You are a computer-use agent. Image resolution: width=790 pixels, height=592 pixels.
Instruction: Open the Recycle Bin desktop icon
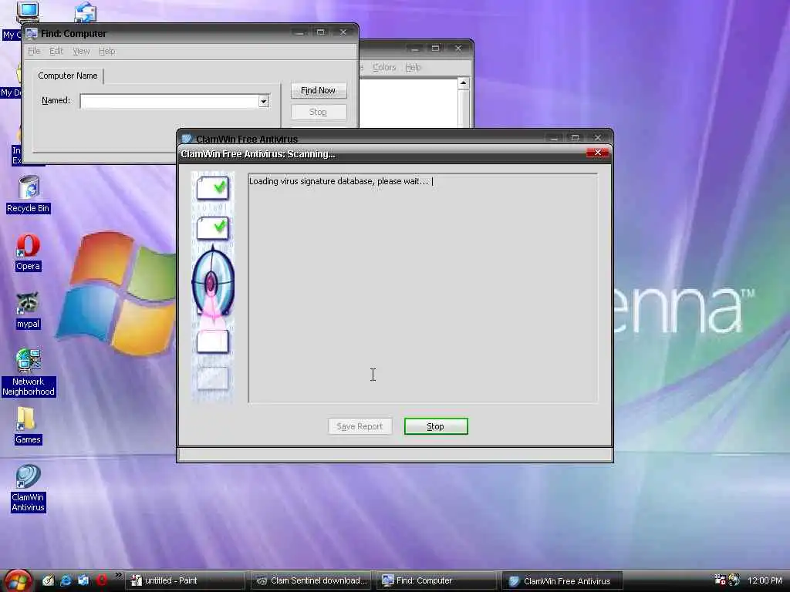29,193
